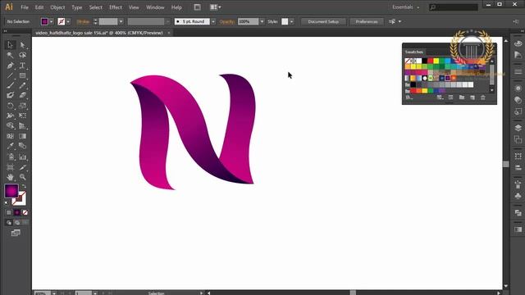Viewport: 525px width, 295px height.
Task: Select the Pen tool
Action: click(10, 66)
